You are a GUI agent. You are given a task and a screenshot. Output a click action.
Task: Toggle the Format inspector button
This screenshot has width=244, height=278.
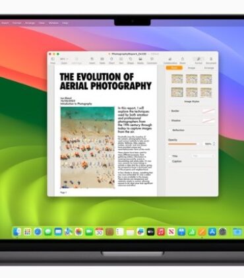(x=198, y=61)
